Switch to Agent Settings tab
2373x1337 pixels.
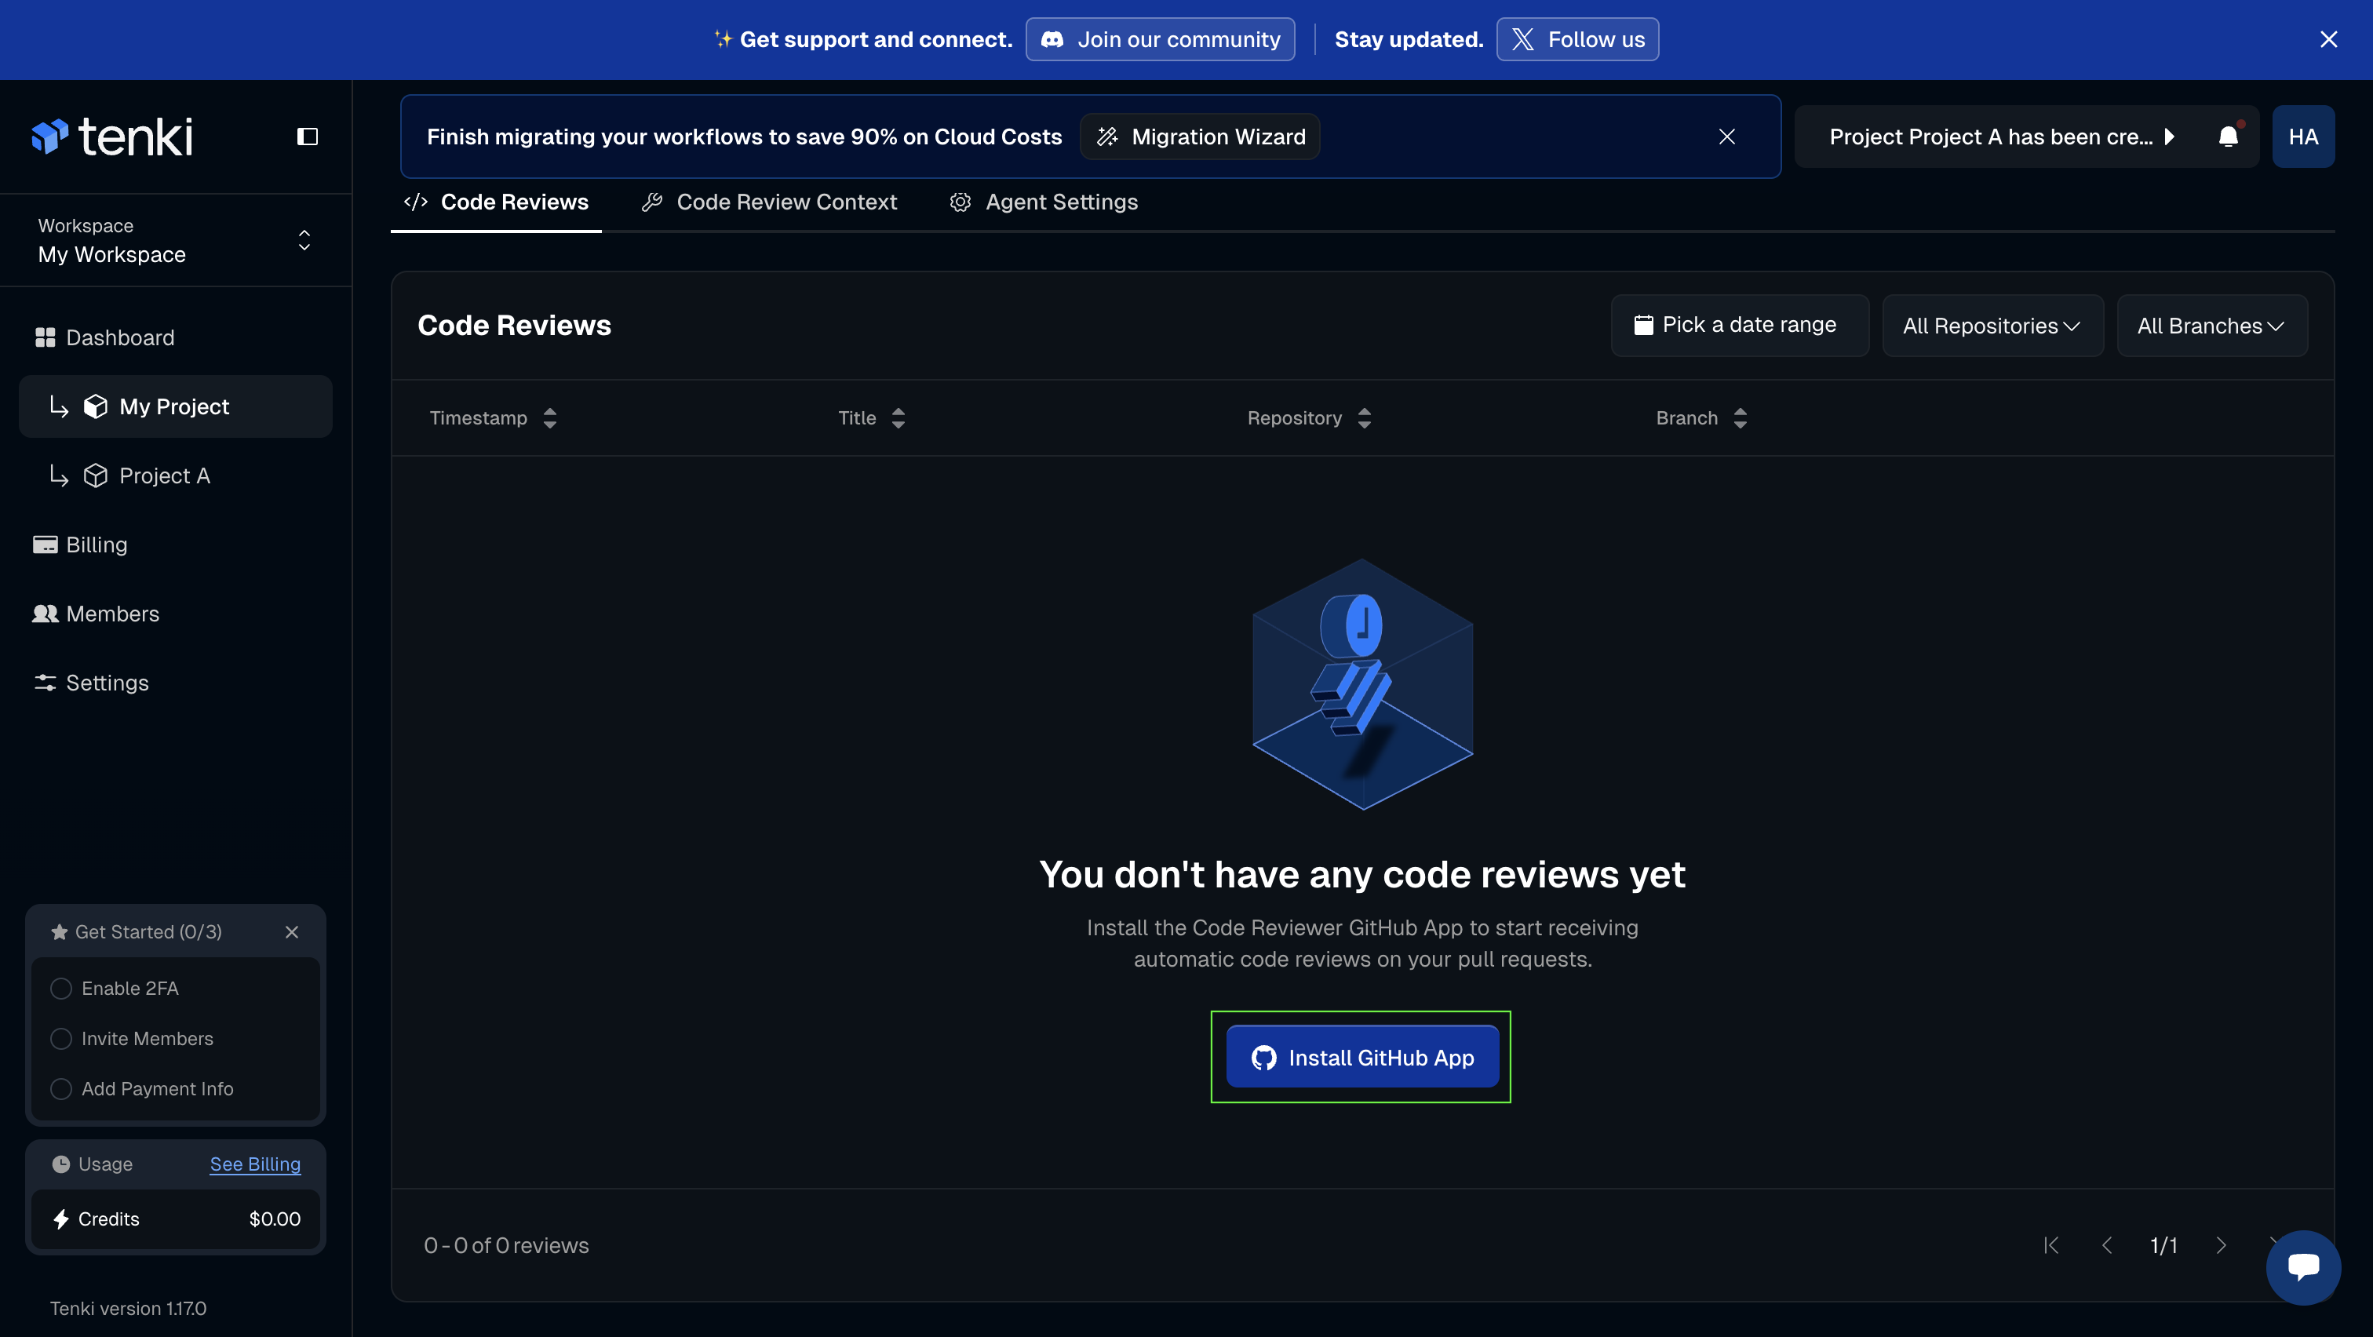point(1044,202)
